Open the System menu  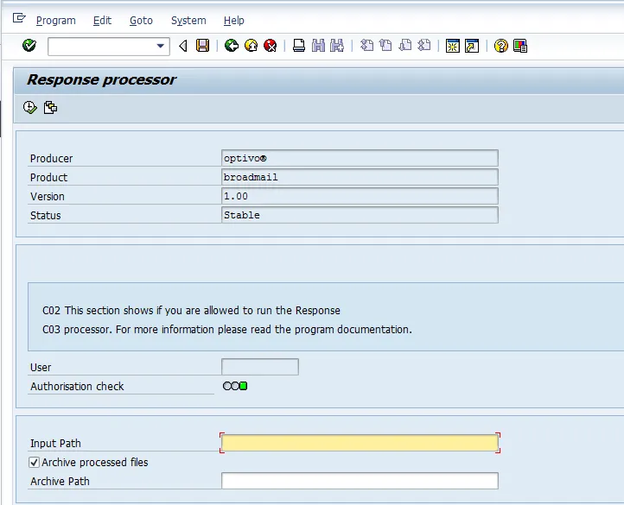point(188,20)
